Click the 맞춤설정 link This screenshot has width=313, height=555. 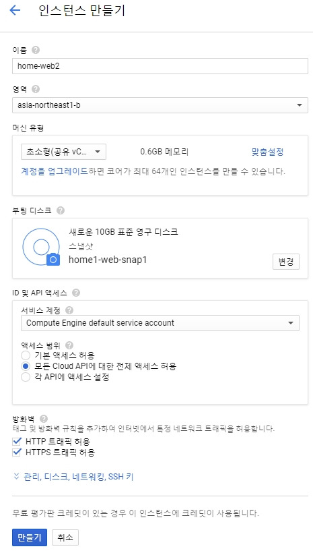point(267,152)
